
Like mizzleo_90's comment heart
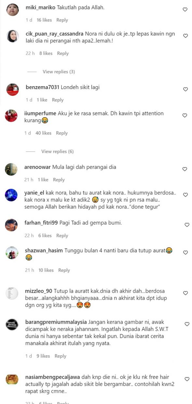pyautogui.click(x=185, y=293)
